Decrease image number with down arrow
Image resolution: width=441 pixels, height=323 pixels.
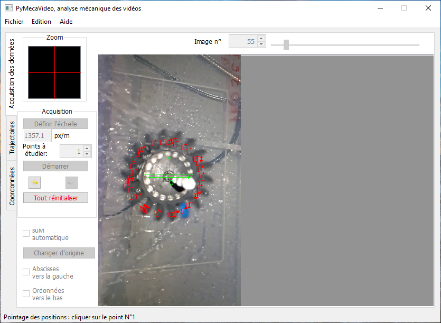click(261, 44)
